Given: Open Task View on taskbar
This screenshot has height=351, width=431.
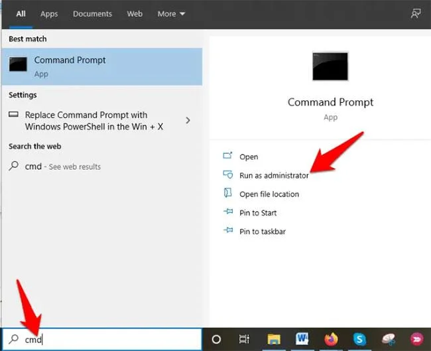Looking at the screenshot, I should [244, 339].
